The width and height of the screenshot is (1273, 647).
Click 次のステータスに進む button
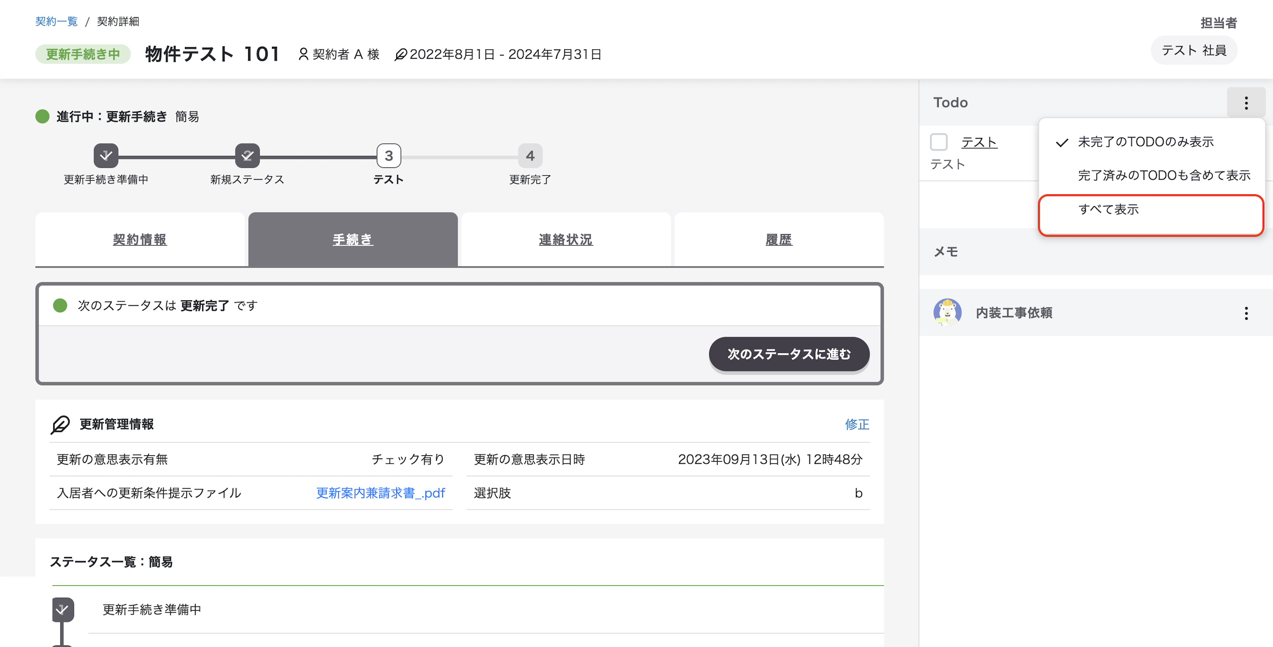(789, 354)
